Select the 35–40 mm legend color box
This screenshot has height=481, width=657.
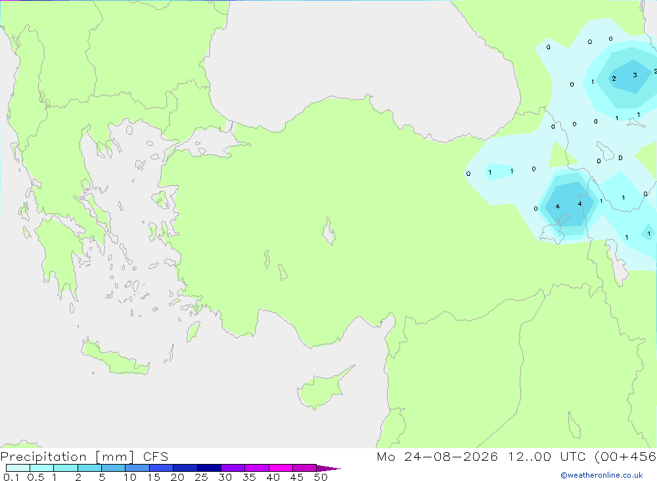pos(256,468)
